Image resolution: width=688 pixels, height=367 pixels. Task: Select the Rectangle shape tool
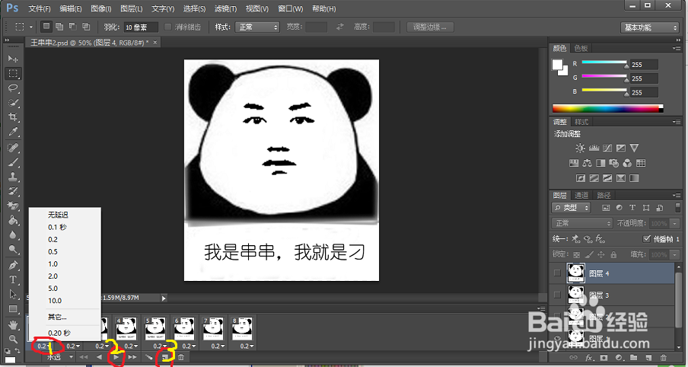[13, 309]
